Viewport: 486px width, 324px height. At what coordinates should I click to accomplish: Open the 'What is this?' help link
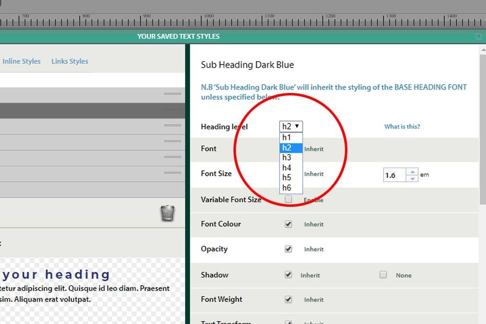(402, 126)
